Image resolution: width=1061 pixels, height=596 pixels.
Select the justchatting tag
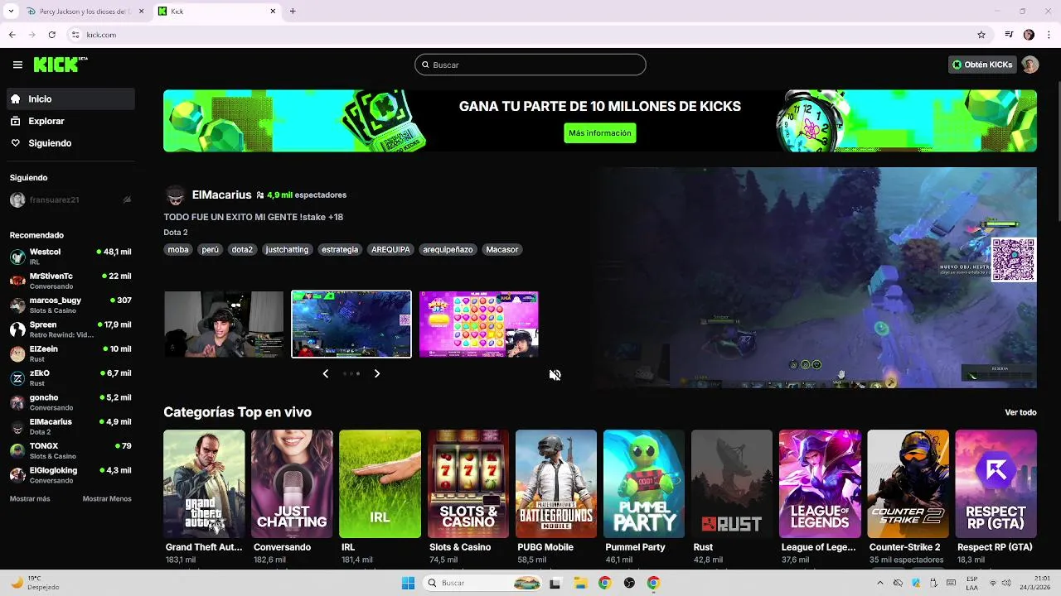coord(287,249)
